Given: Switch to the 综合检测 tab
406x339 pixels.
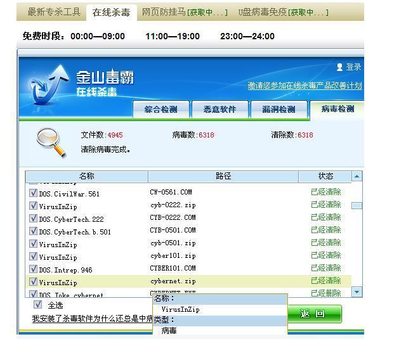Looking at the screenshot, I should point(160,110).
